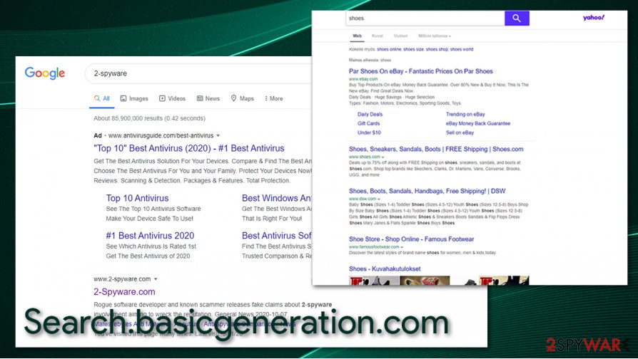Open Shoes - Kuvahakutulokset image results link
This screenshot has width=638, height=359.
385,269
